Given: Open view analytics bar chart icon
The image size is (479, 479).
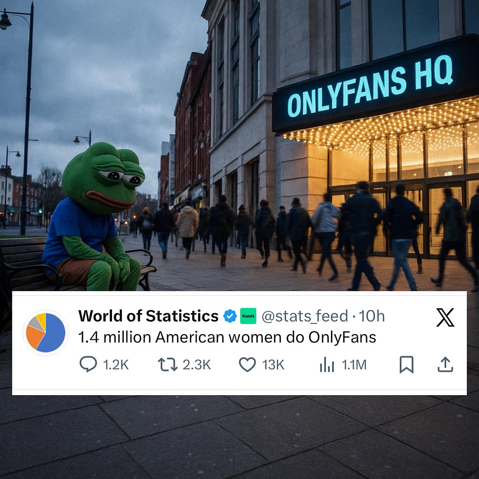Looking at the screenshot, I should tap(326, 364).
